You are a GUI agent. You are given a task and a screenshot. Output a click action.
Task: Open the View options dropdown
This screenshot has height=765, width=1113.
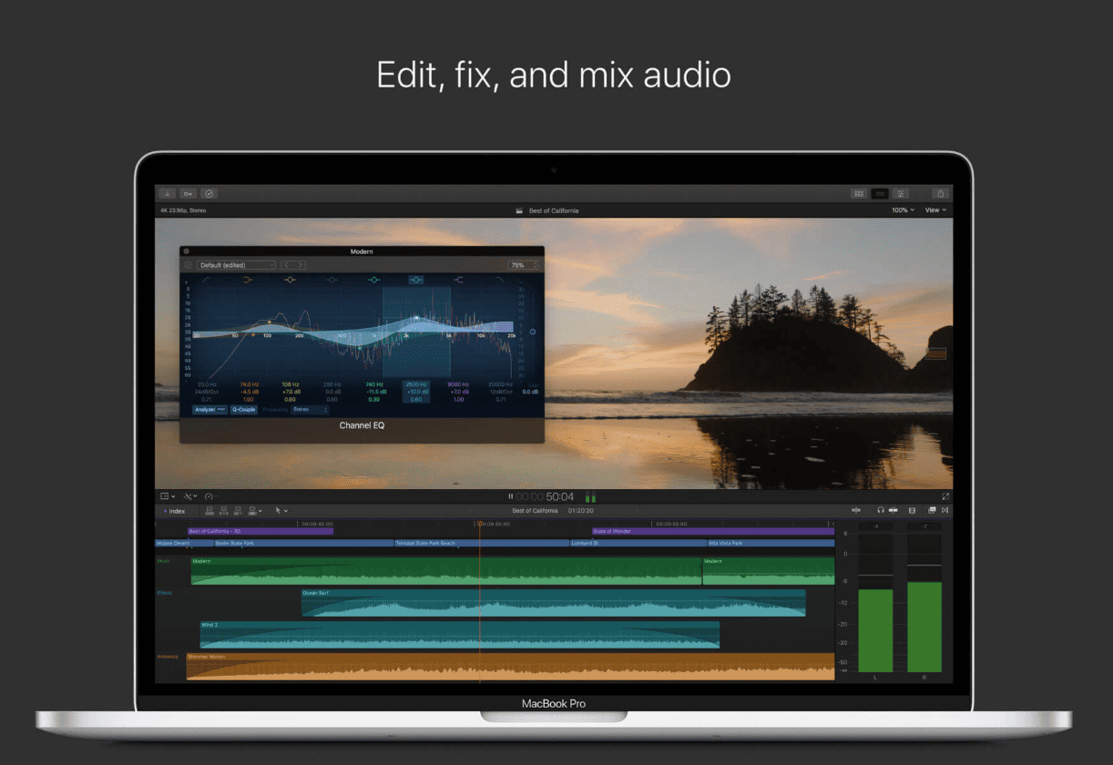click(935, 210)
